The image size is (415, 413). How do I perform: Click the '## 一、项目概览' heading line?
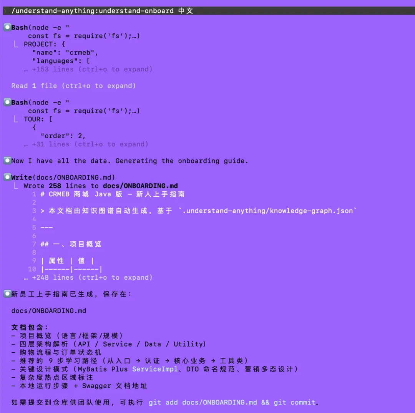click(x=71, y=244)
